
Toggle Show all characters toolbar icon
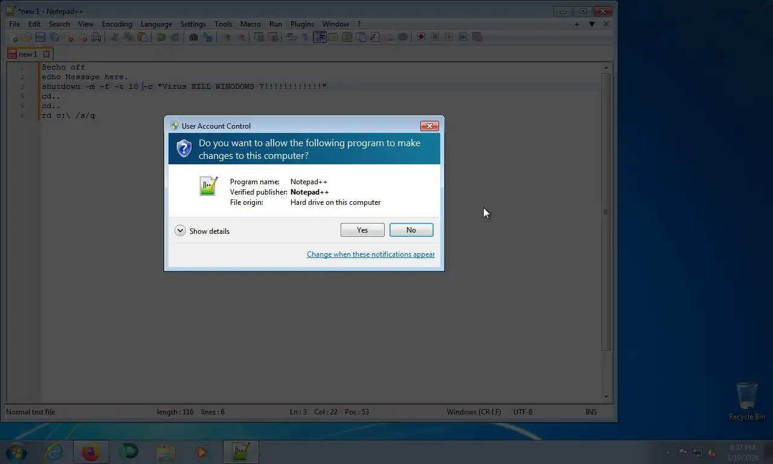305,37
